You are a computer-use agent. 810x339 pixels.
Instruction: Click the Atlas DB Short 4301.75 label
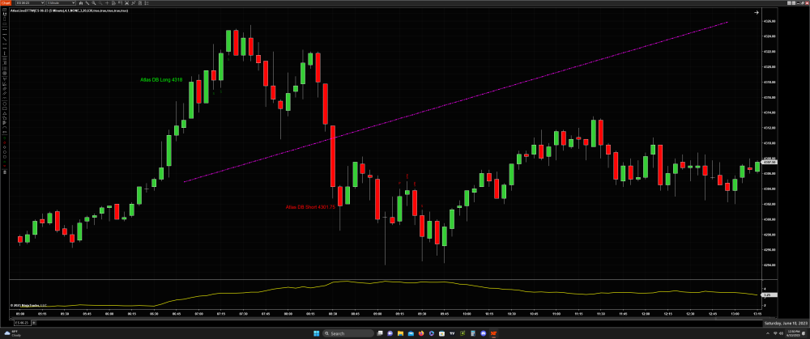tap(310, 207)
